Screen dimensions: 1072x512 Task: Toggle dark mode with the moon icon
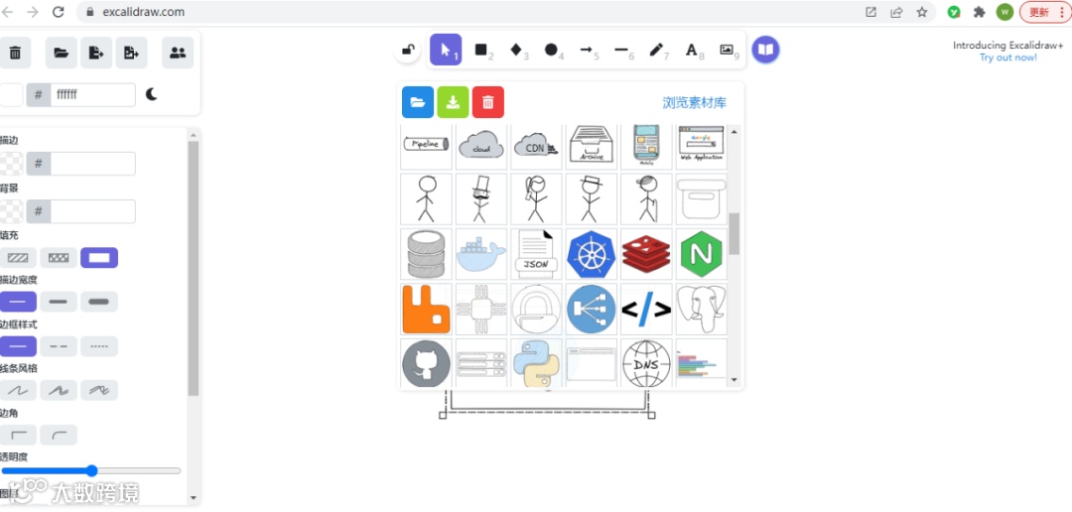pos(152,94)
